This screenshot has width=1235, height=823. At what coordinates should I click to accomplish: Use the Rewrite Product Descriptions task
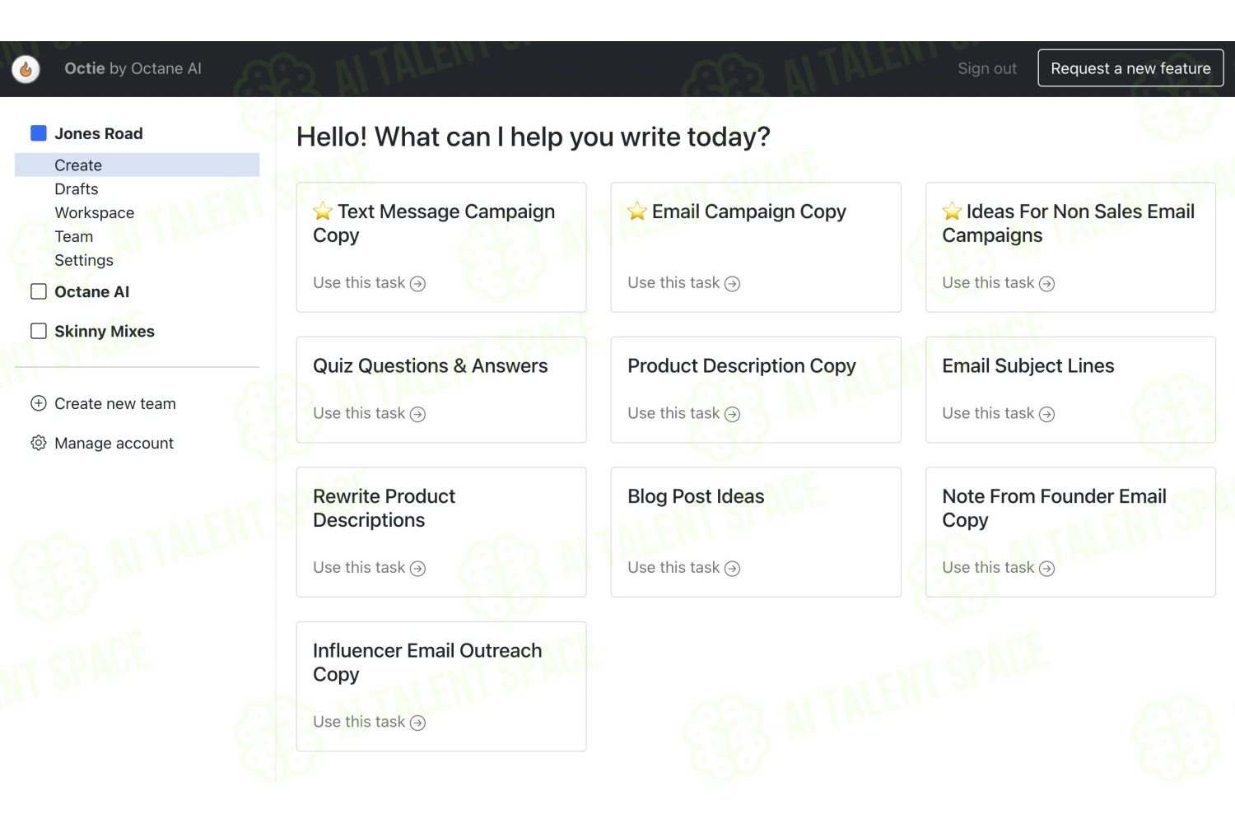369,568
